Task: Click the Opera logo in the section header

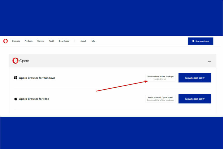Action: click(x=21, y=61)
